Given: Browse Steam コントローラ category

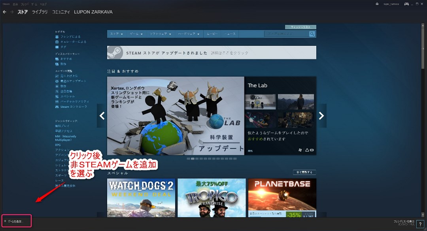Looking at the screenshot, I should [x=74, y=107].
